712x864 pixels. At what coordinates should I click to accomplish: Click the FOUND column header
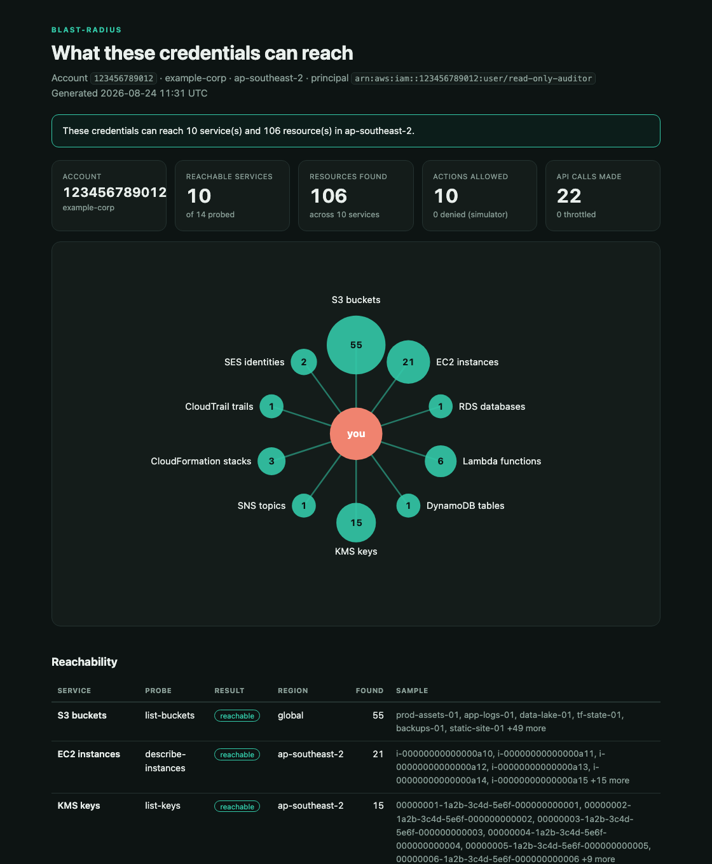click(x=369, y=691)
